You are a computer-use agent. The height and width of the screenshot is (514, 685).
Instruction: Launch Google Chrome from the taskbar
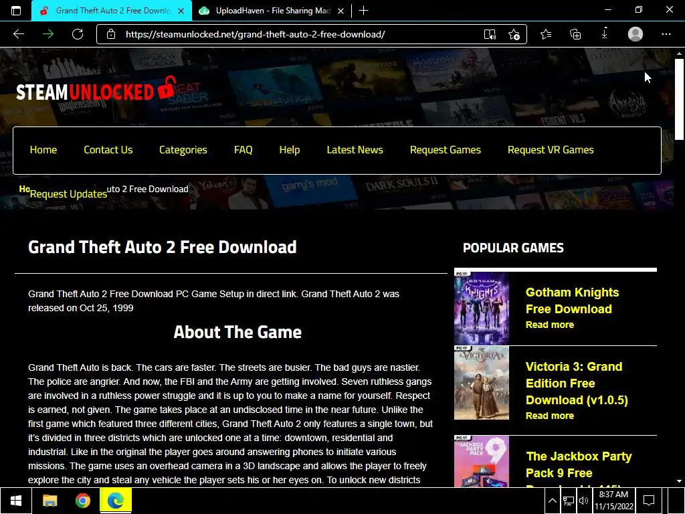(82, 501)
